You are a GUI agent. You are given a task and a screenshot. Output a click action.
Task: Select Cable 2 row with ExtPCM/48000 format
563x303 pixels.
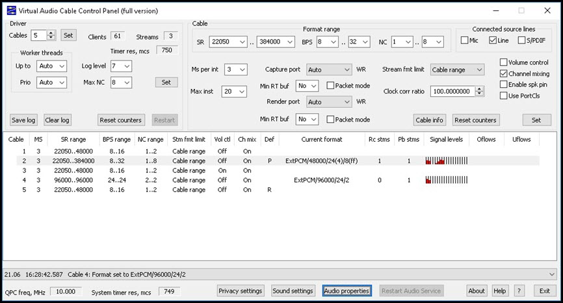(x=278, y=161)
